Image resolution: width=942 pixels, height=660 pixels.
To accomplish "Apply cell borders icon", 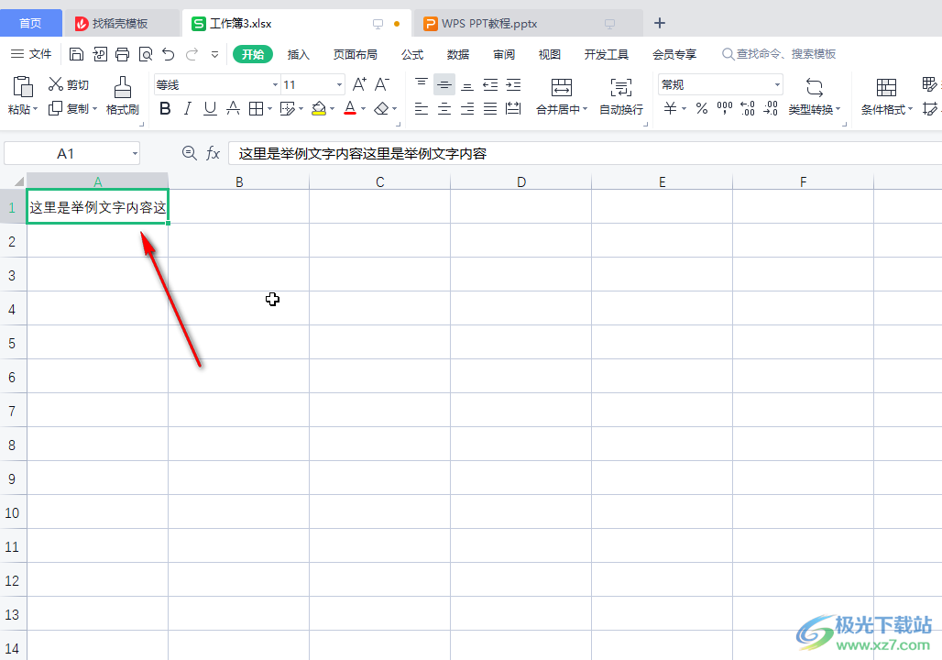I will (x=256, y=109).
